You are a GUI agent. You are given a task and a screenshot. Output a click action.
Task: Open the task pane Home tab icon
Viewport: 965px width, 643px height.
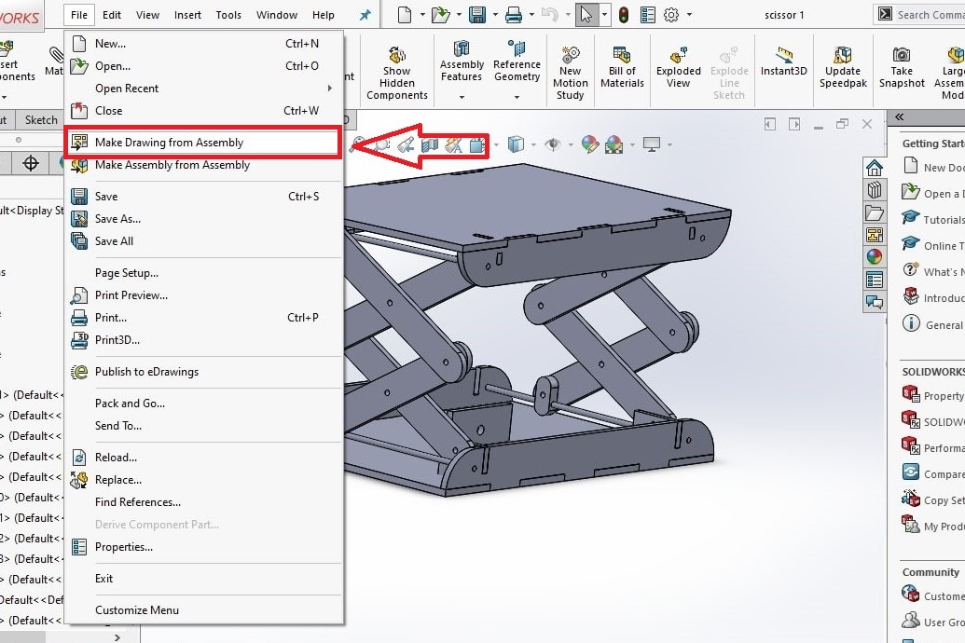(874, 168)
